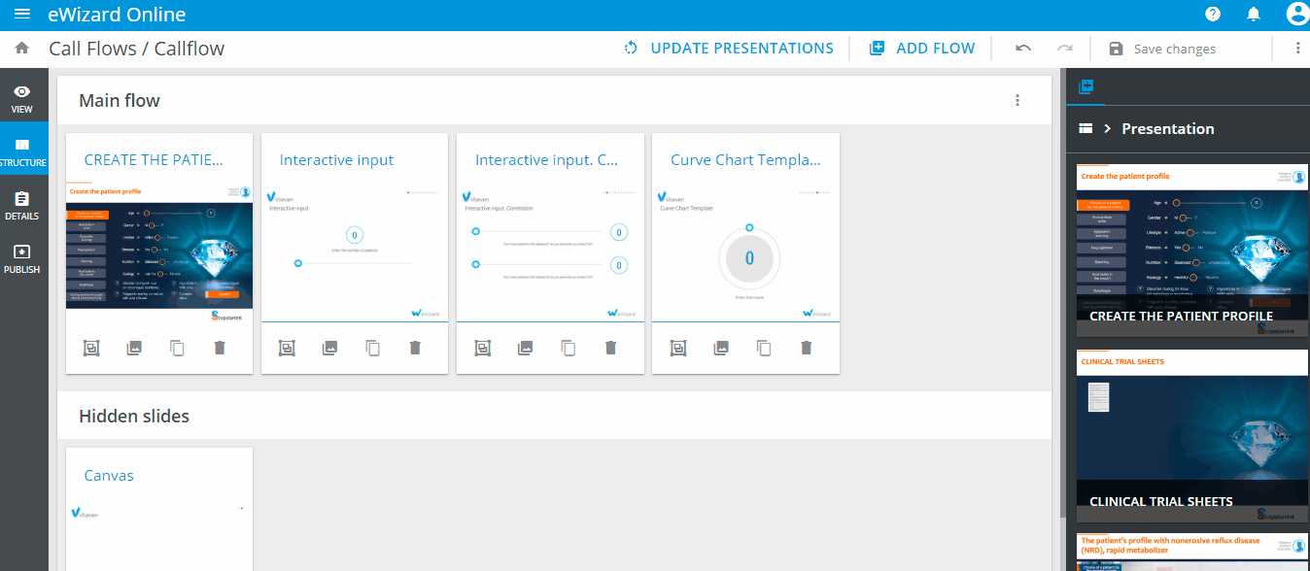Change thumbnail image of Interactive input. Correlation slide

(x=525, y=348)
